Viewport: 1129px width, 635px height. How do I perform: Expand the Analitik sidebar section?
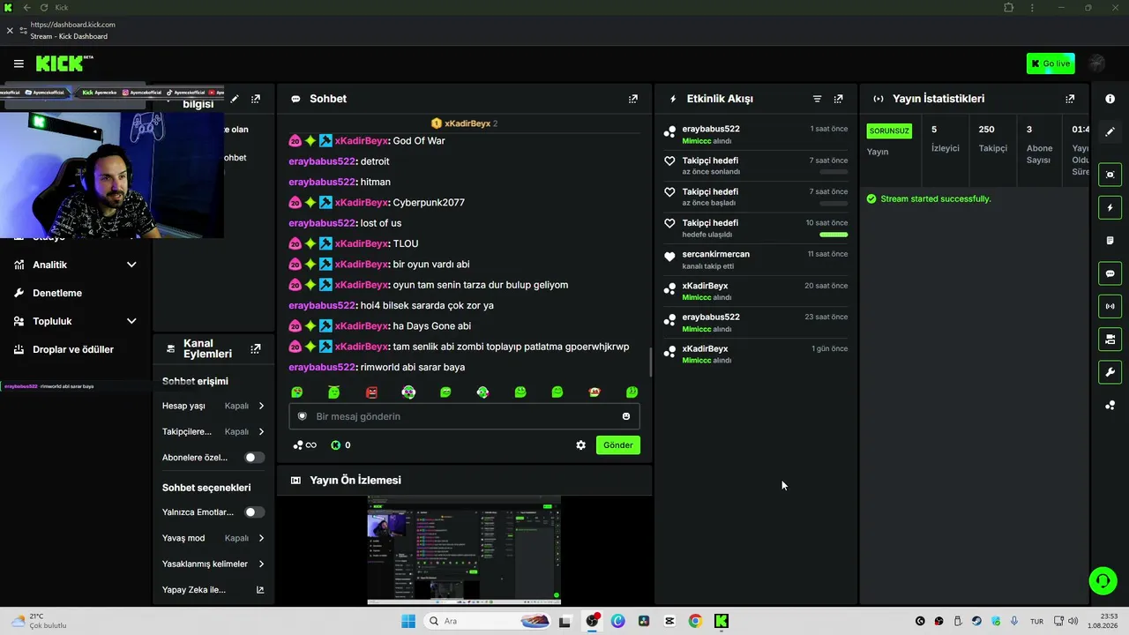click(75, 265)
